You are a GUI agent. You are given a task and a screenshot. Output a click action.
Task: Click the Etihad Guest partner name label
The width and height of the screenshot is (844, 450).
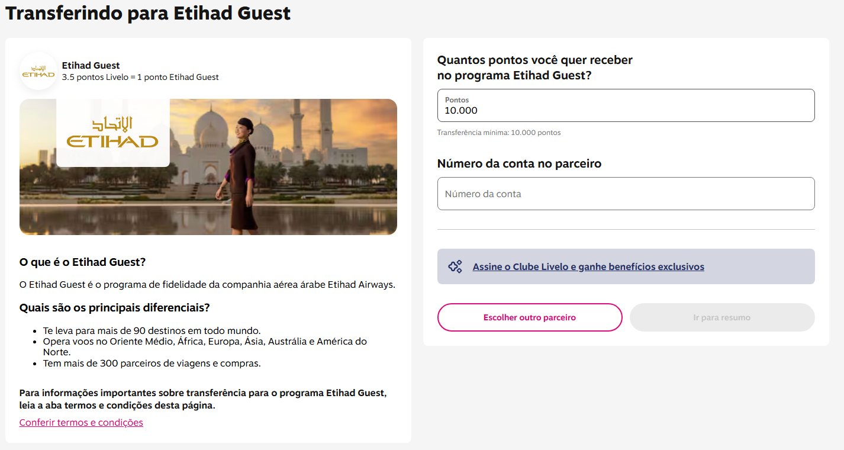(x=91, y=66)
